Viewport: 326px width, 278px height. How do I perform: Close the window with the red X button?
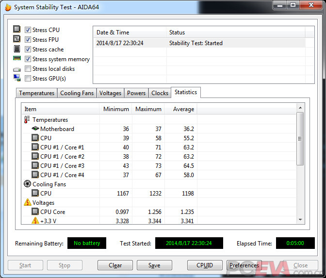[311, 5]
